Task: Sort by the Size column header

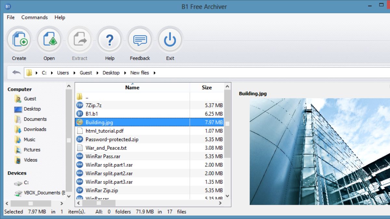Action: 207,87
